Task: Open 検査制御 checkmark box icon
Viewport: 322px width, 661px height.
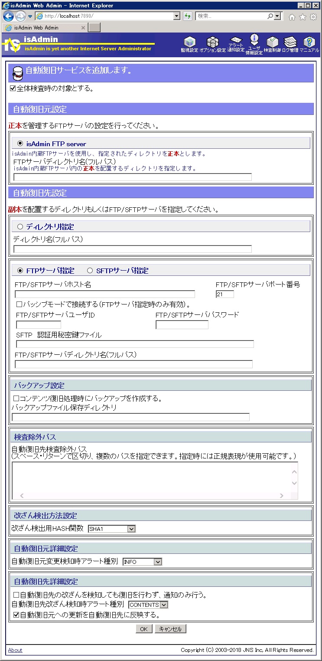Action: [x=272, y=44]
